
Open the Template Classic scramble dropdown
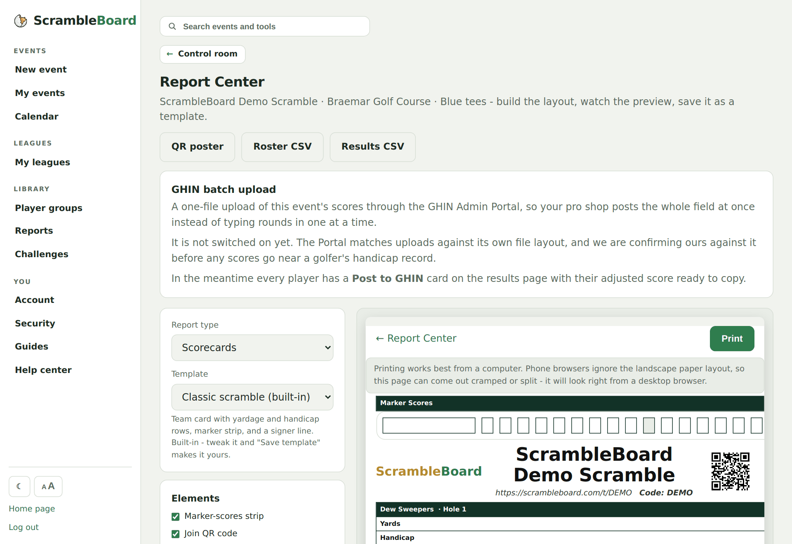(x=252, y=397)
